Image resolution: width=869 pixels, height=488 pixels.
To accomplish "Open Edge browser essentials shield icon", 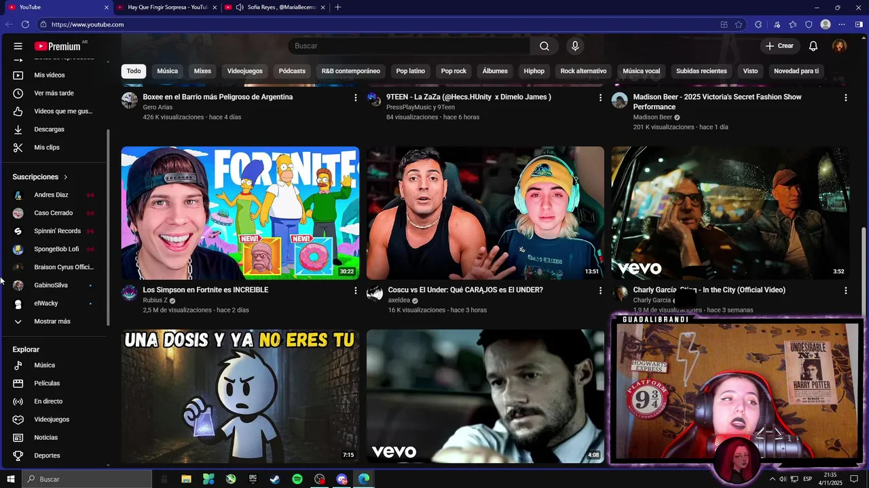I will click(x=809, y=24).
